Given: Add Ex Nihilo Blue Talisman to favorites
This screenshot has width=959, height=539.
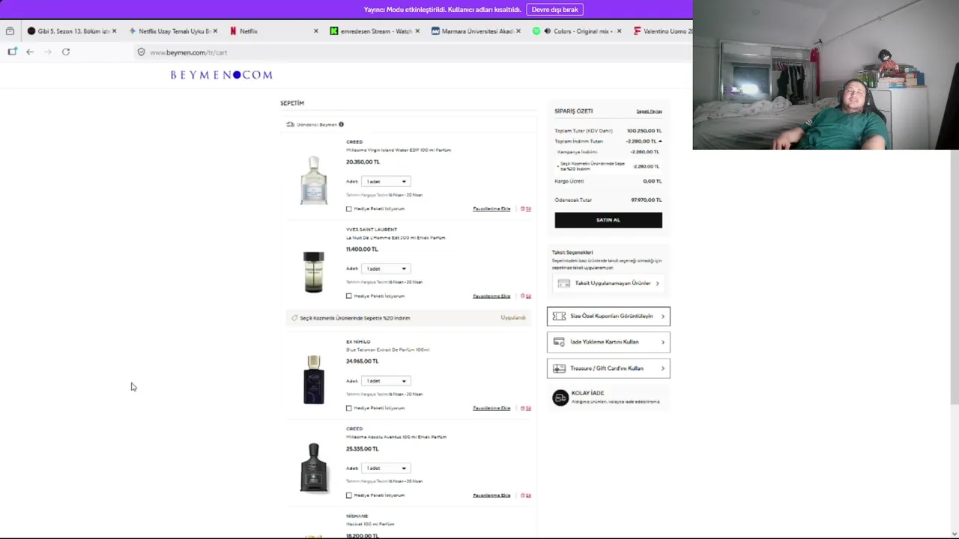Looking at the screenshot, I should (x=491, y=408).
